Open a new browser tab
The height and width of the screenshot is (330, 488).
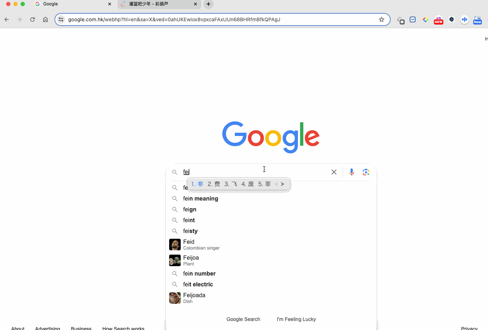point(208,4)
